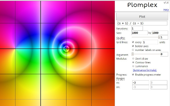
Task: Click the 're' maximum range field
Action: coord(159,83)
